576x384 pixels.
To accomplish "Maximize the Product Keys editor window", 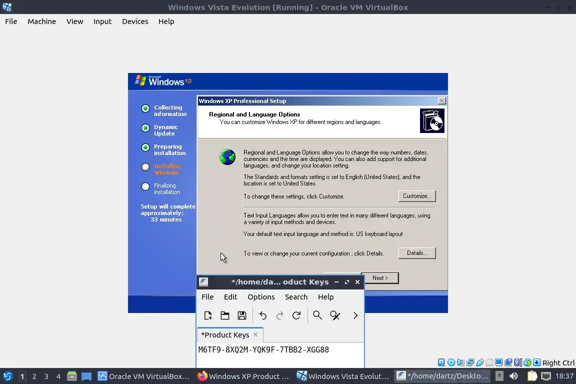I will (347, 282).
